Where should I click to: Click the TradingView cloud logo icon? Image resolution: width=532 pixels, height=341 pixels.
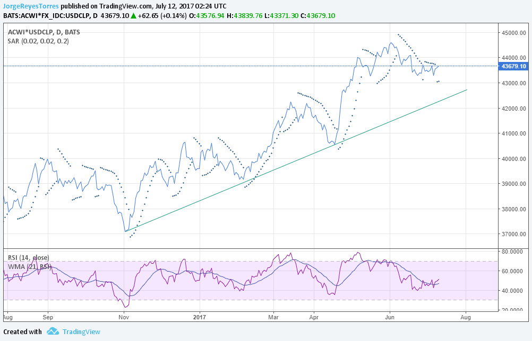(x=53, y=331)
